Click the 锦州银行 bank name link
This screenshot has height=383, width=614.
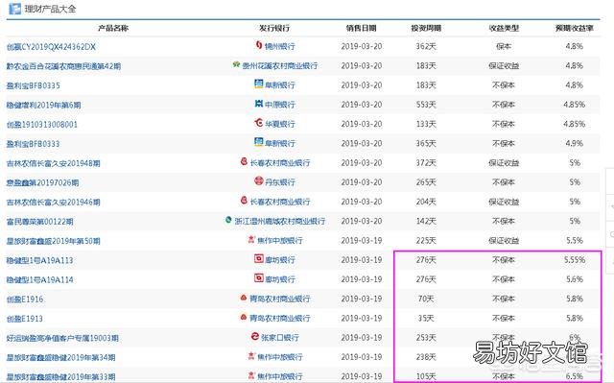click(x=279, y=46)
